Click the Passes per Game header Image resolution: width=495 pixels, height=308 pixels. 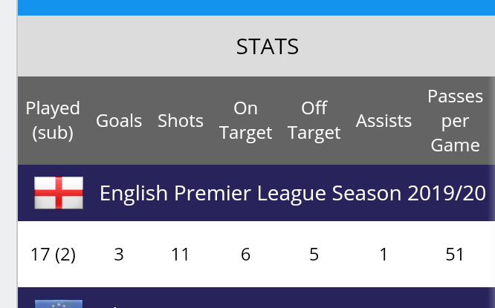coord(455,120)
